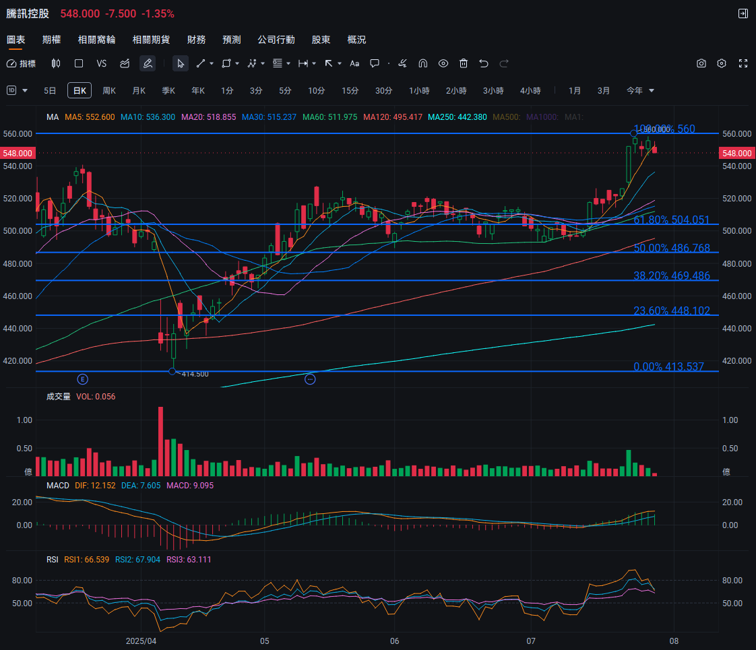Toggle drawings visibility with eye icon

coord(443,63)
